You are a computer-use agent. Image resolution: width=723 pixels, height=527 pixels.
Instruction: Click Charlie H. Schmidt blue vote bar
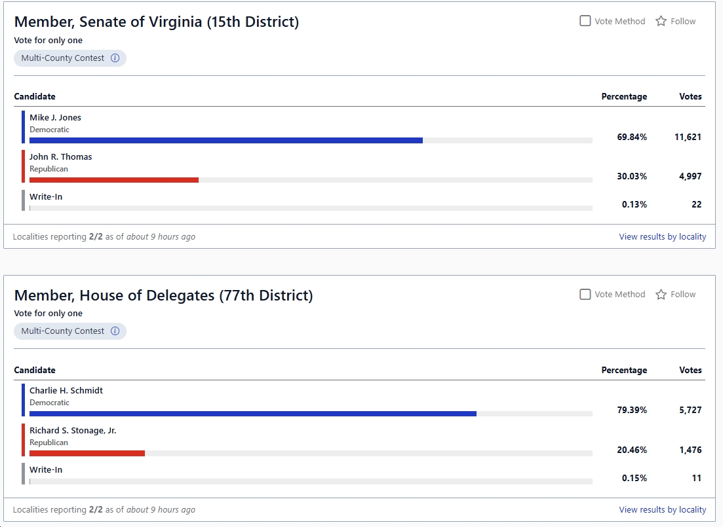pos(253,414)
